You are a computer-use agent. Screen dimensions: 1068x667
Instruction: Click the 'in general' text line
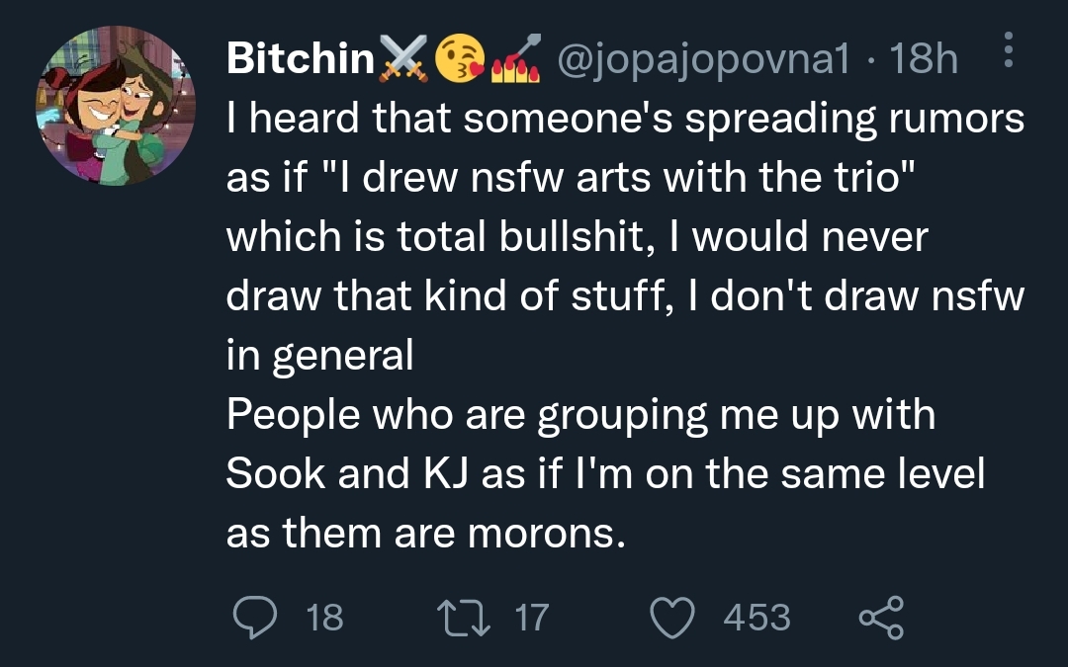tap(319, 356)
